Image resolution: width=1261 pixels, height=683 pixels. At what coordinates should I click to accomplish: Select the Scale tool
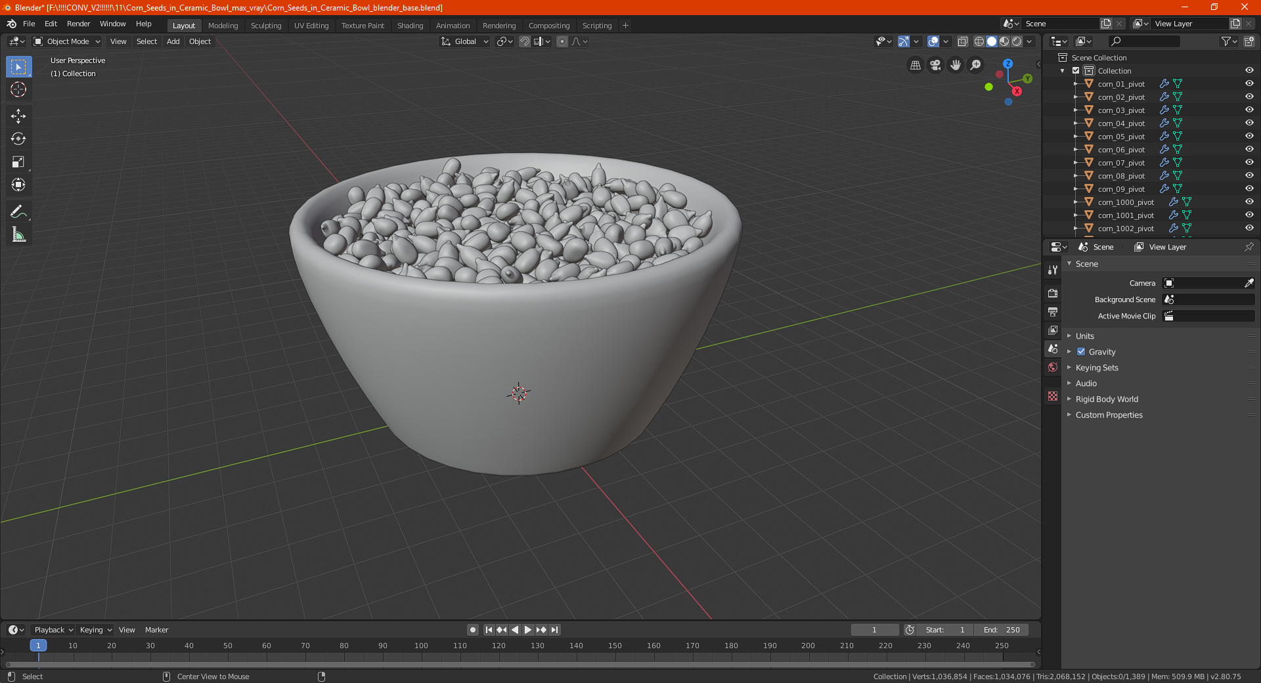click(x=18, y=162)
